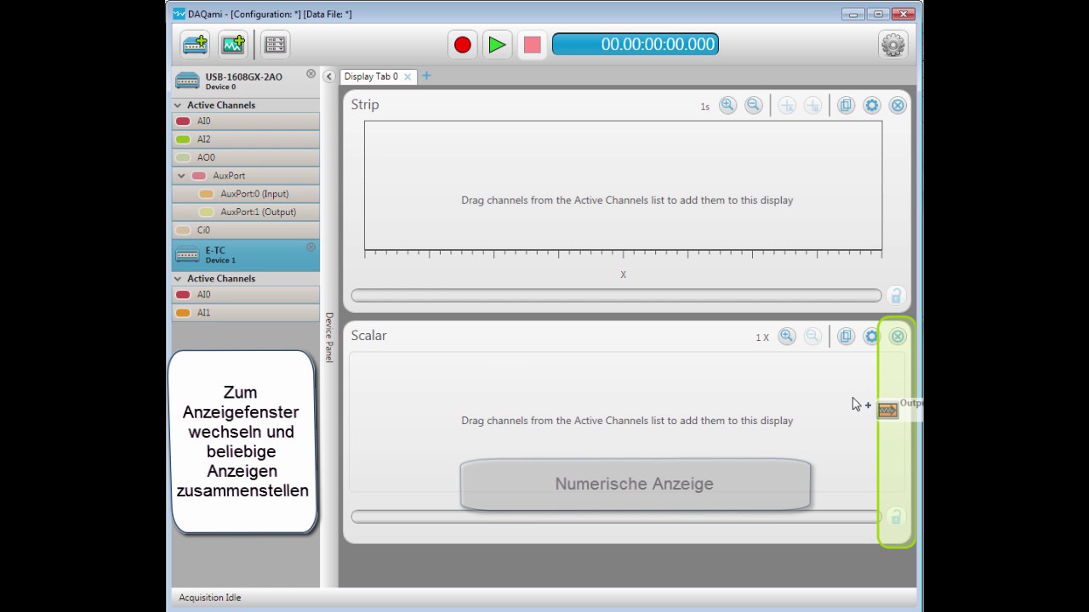
Task: Click the Add display toolbar icon
Action: [x=232, y=44]
